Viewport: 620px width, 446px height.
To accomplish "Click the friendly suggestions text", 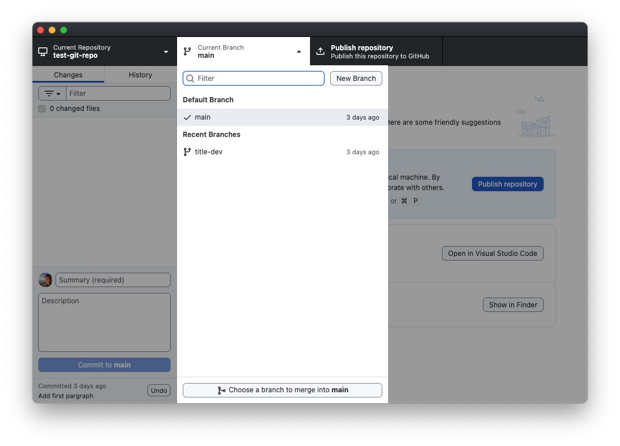I will [444, 122].
